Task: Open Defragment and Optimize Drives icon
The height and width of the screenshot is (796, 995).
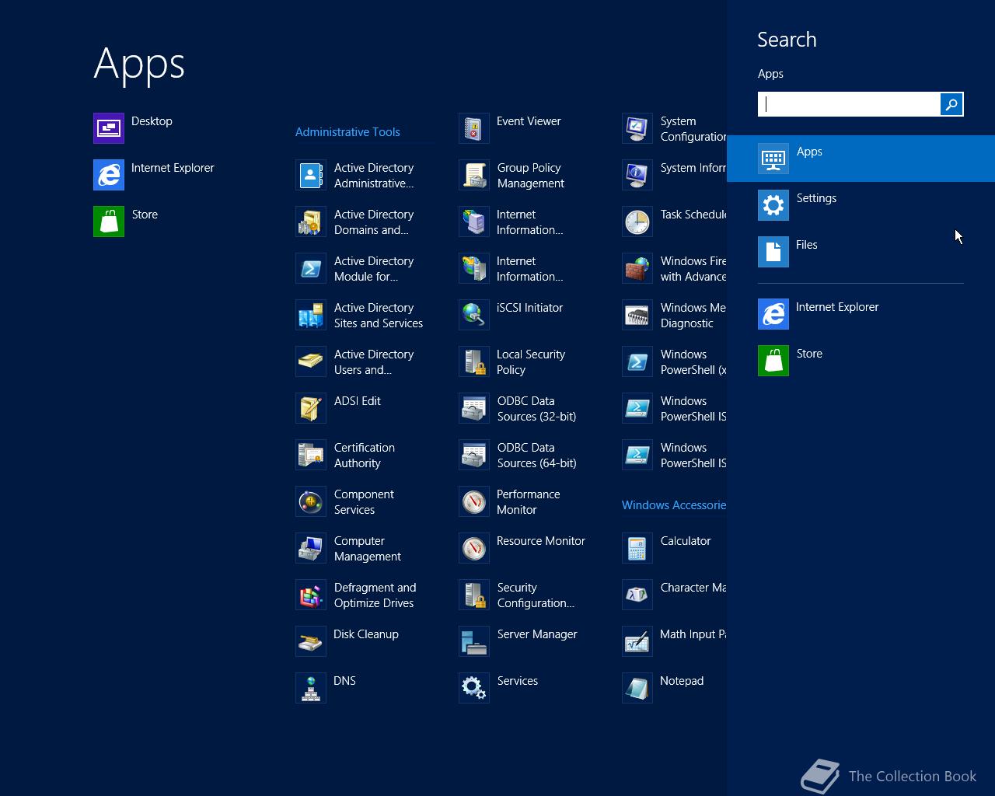Action: tap(311, 595)
